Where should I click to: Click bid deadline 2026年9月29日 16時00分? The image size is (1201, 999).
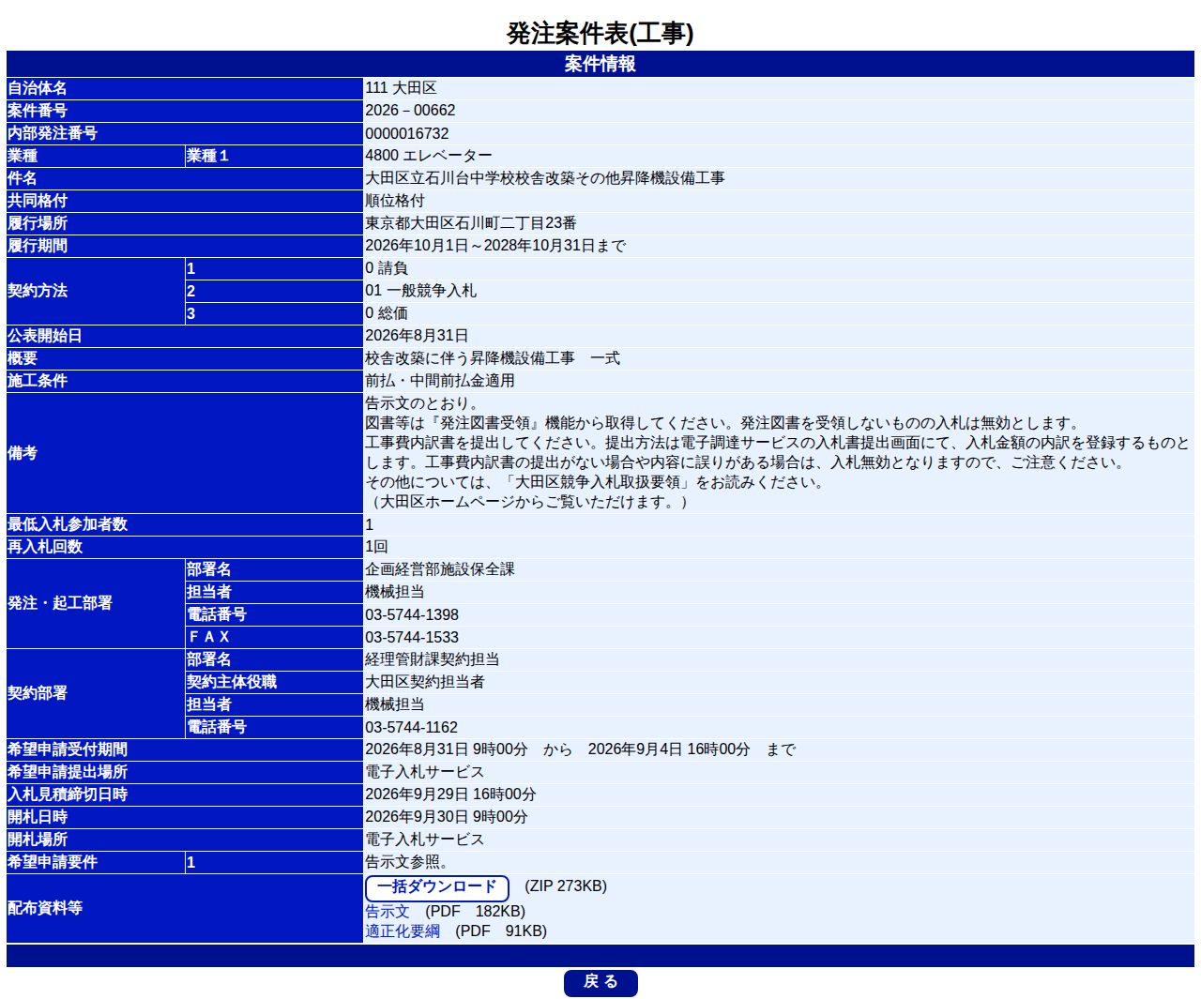pyautogui.click(x=450, y=795)
